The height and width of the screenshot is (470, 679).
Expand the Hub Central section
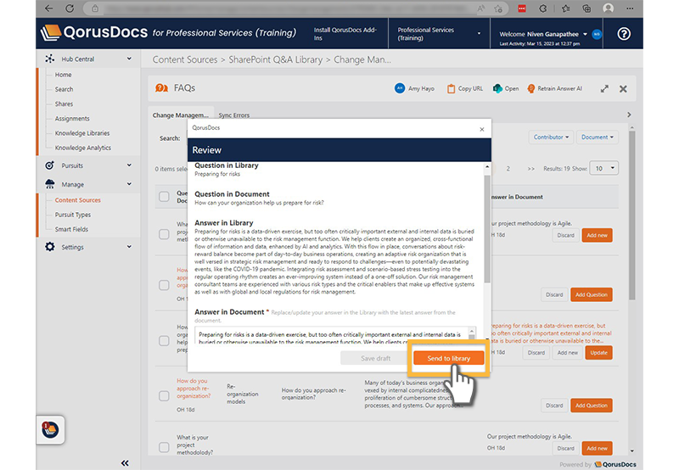pos(129,59)
